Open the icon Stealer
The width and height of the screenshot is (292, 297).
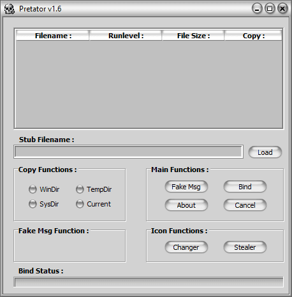245,247
